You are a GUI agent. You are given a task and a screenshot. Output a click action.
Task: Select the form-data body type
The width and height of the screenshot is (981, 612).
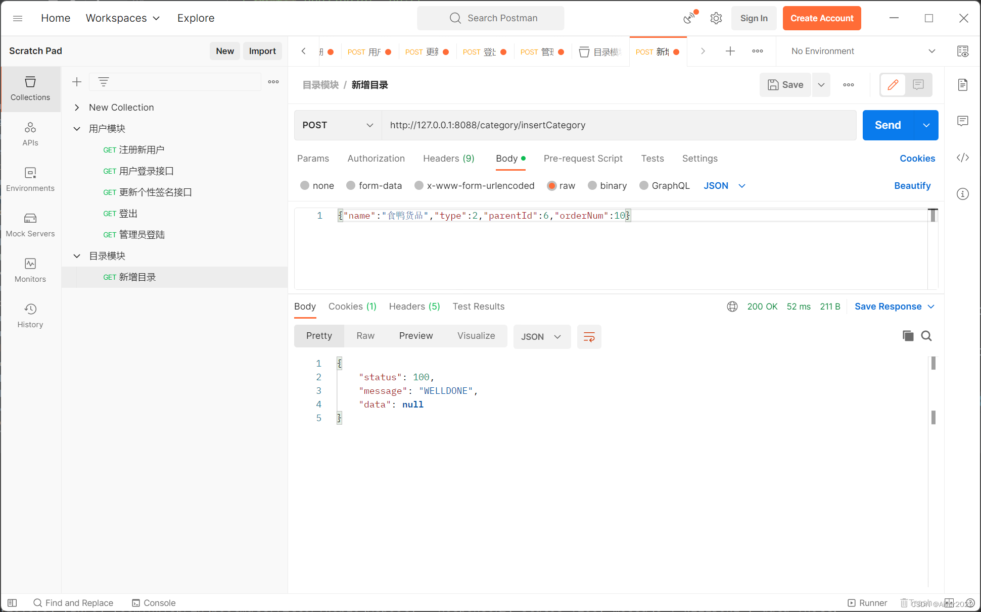[x=351, y=185]
